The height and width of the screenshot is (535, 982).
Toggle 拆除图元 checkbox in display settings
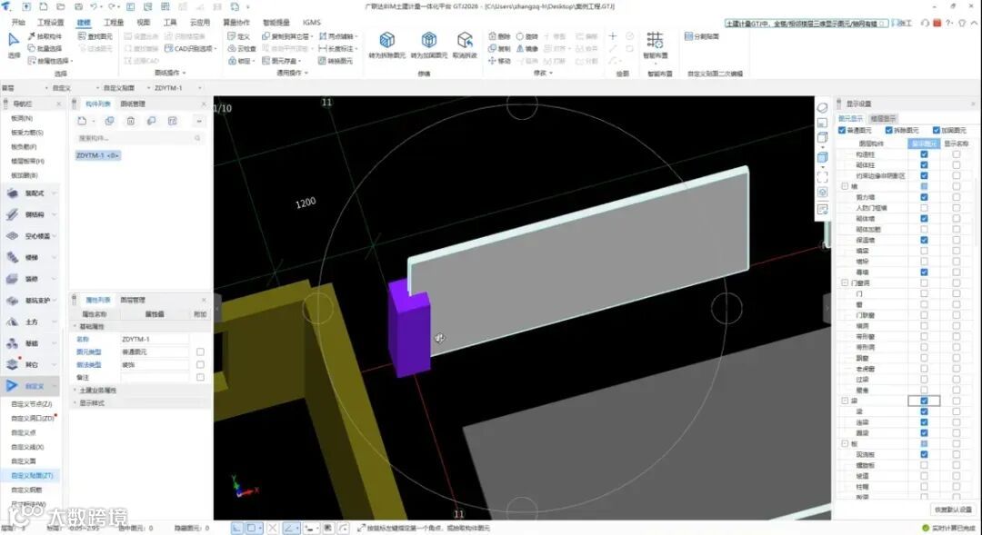[x=888, y=130]
